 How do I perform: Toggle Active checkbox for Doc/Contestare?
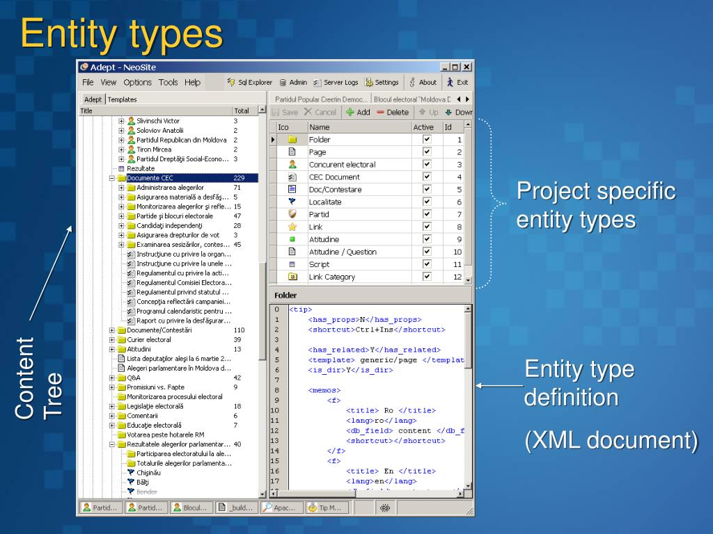[x=427, y=189]
